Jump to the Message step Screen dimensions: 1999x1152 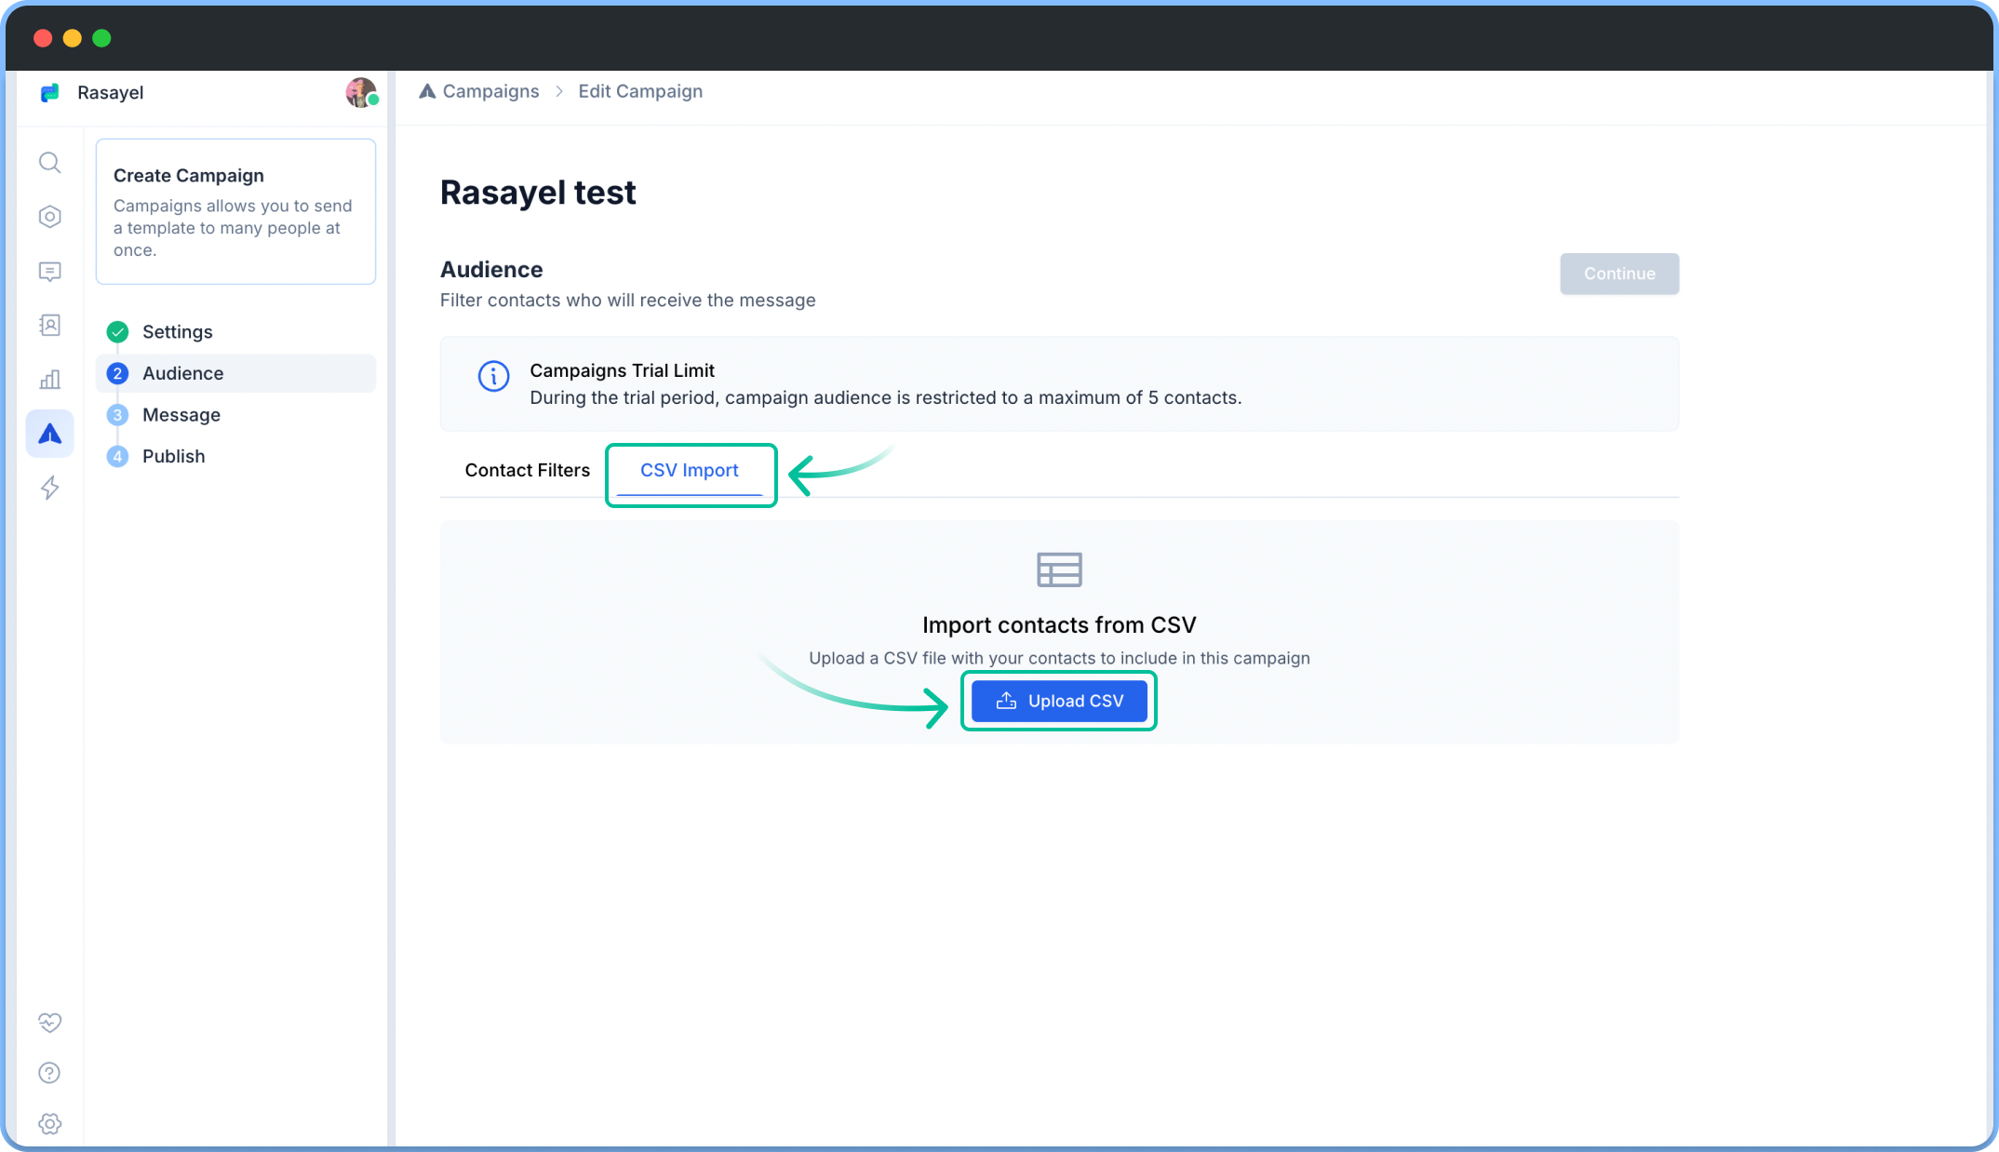[x=181, y=415]
